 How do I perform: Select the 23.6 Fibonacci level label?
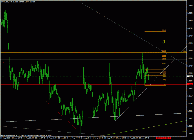(x=165, y=80)
